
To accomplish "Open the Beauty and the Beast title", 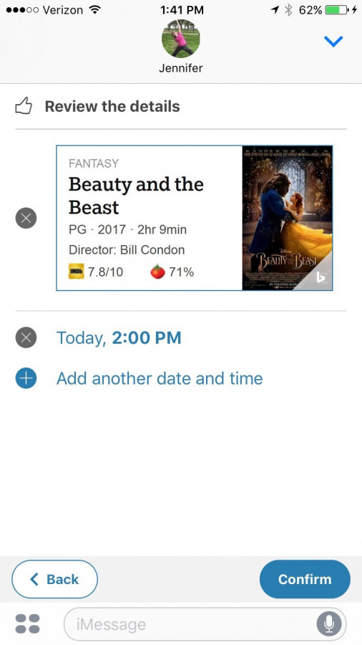I will point(136,196).
